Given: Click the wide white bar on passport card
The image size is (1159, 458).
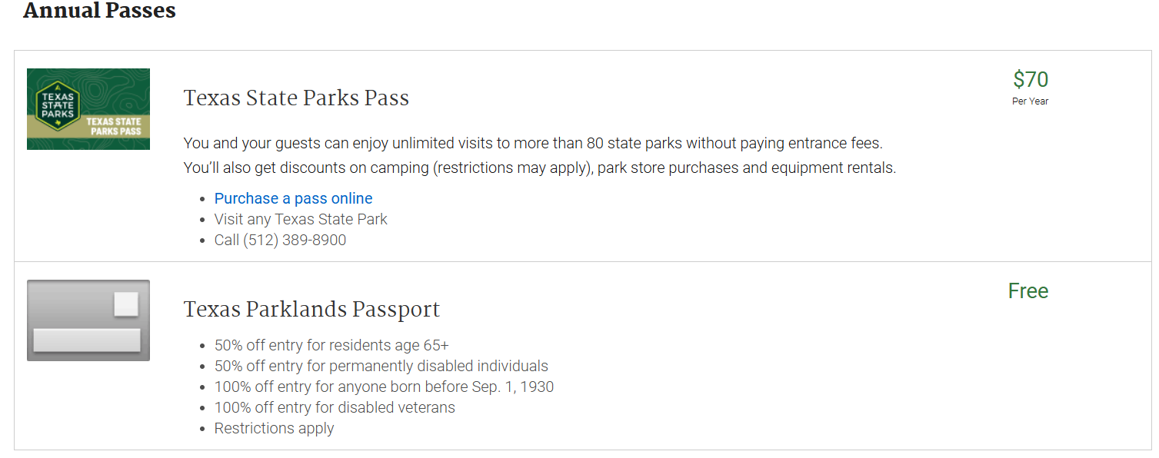Looking at the screenshot, I should (87, 340).
